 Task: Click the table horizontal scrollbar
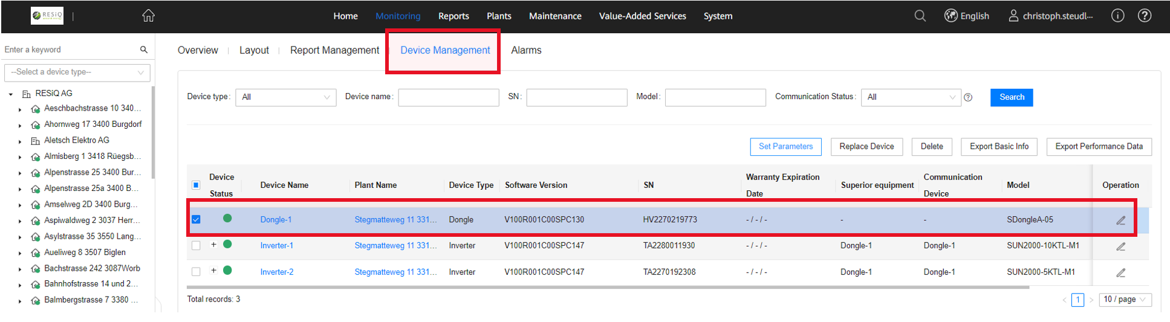coord(608,288)
